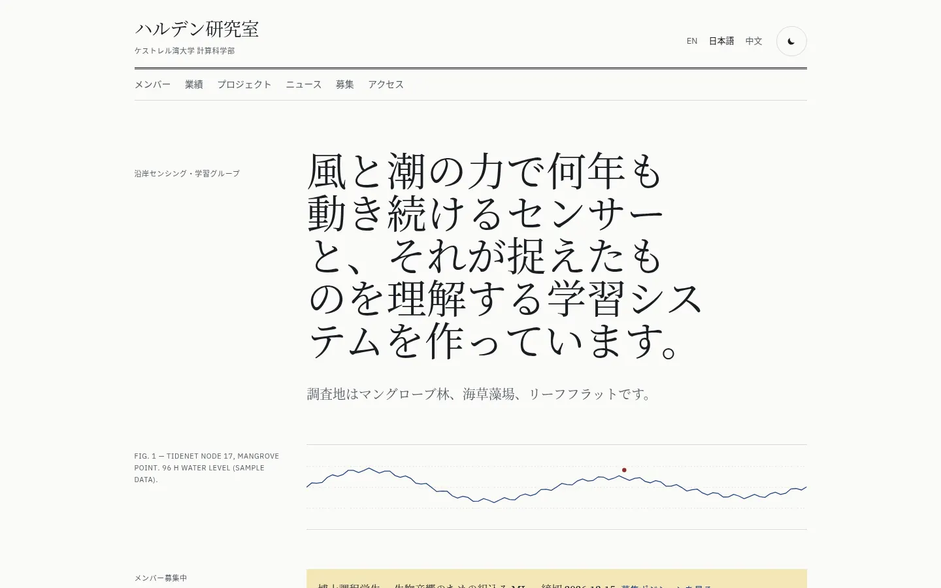Toggle dark mode with the moon icon
The image size is (941, 588).
791,41
